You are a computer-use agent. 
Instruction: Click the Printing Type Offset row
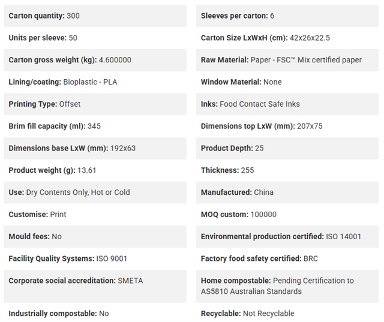95,104
